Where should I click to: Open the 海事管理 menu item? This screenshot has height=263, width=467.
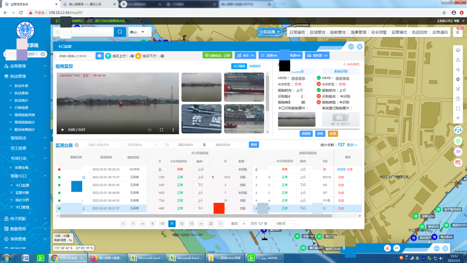point(358,32)
